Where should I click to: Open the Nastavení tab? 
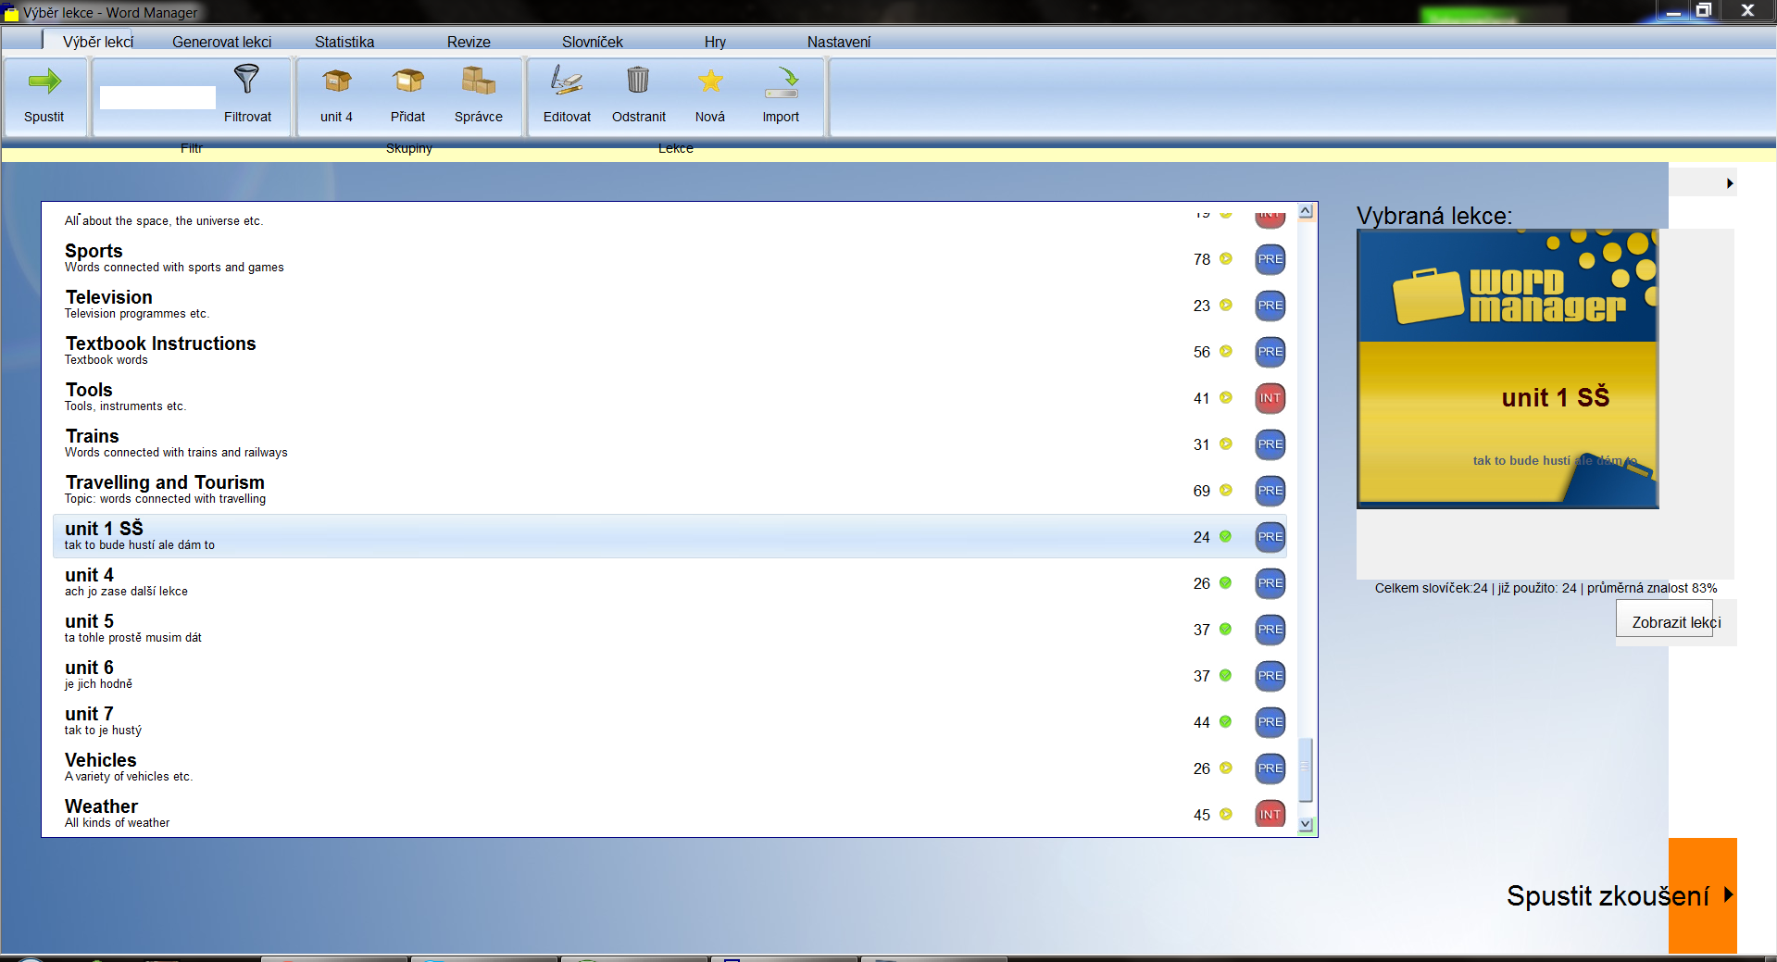click(x=839, y=42)
